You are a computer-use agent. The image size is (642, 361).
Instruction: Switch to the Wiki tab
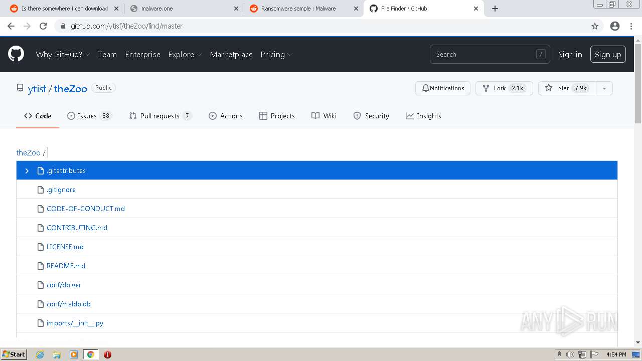coord(324,116)
